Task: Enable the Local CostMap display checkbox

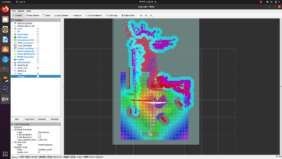Action: [38, 45]
